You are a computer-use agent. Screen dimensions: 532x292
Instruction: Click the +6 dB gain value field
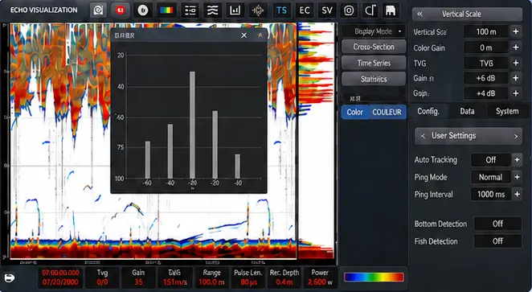[x=486, y=78]
